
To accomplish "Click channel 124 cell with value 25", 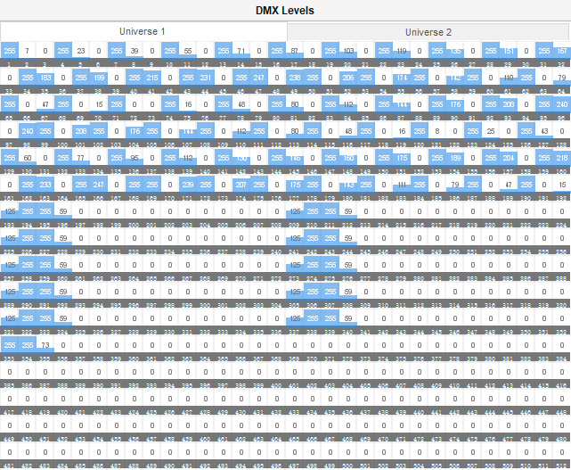I will tap(490, 132).
